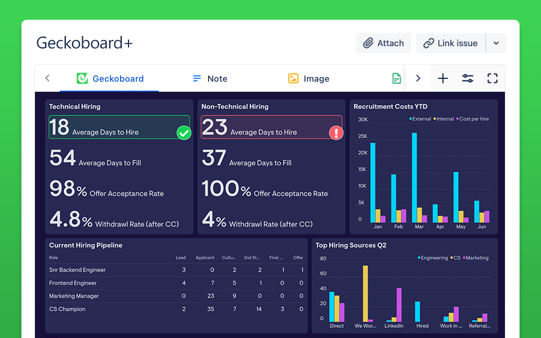
Task: Click the red exclamation alert icon
Action: tap(336, 133)
